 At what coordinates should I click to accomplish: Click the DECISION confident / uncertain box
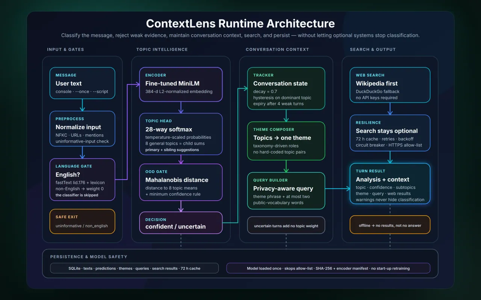[181, 223]
